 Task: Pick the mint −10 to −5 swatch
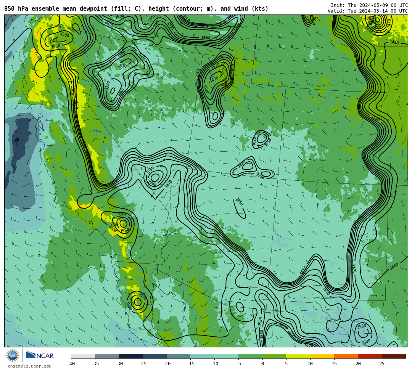click(227, 356)
